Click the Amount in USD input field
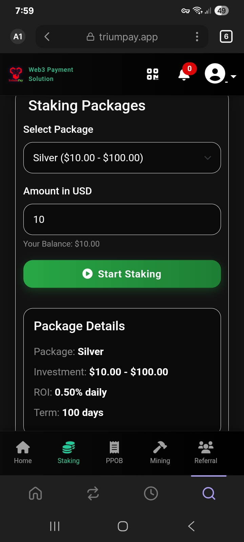Image resolution: width=244 pixels, height=542 pixels. click(122, 220)
